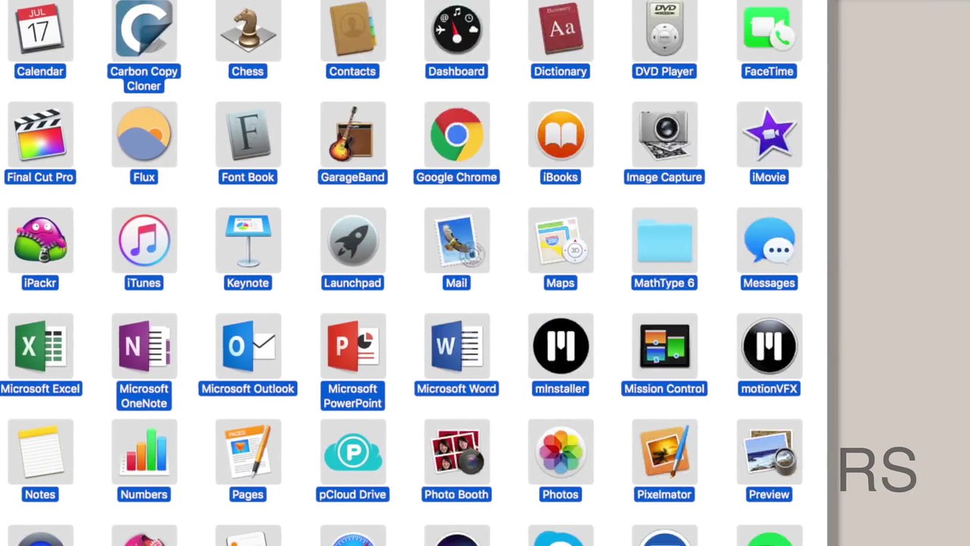Click the Maps app icon
Viewport: 970px width, 546px height.
(560, 240)
